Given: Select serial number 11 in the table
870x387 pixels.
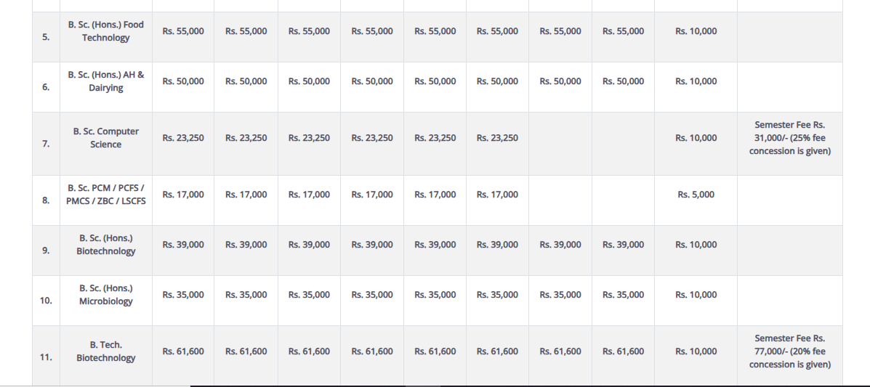Looking at the screenshot, I should [46, 357].
